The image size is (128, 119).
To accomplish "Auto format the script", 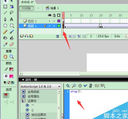I will (91, 86).
